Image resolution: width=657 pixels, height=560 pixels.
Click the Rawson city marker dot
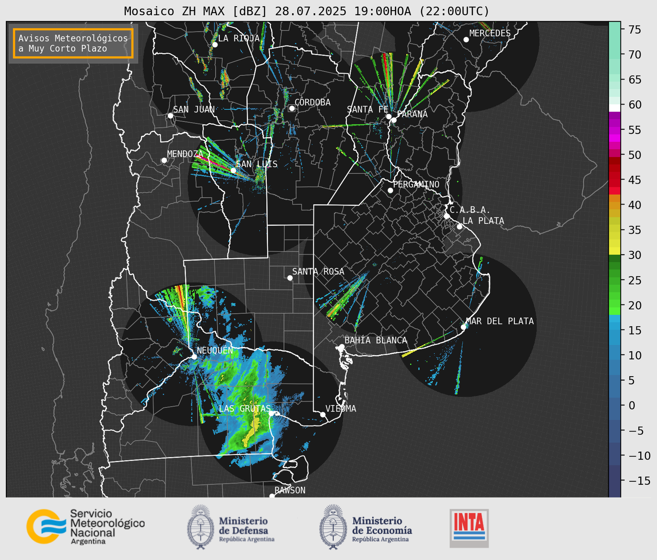272,496
